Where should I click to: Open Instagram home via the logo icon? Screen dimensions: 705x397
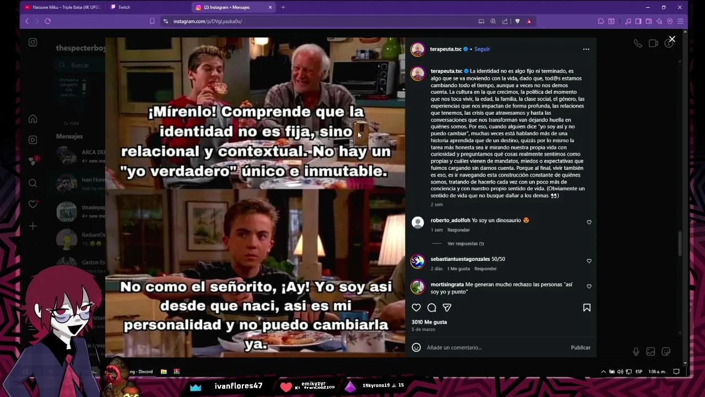(33, 42)
